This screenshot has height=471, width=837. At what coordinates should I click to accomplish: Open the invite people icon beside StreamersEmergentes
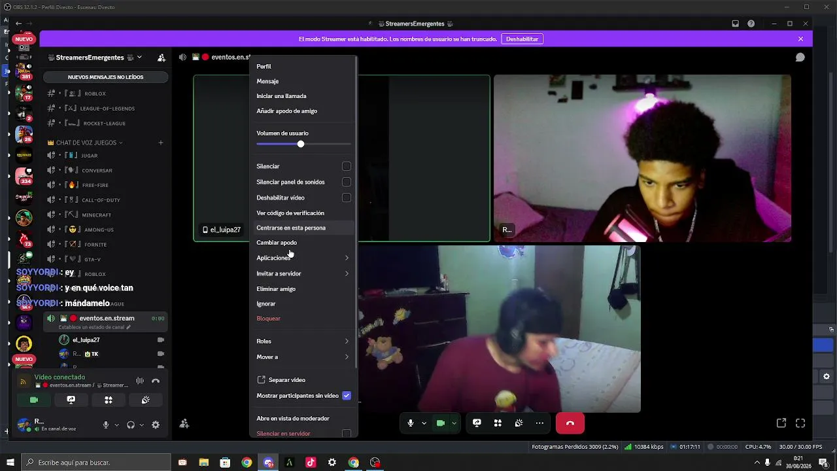tap(162, 58)
